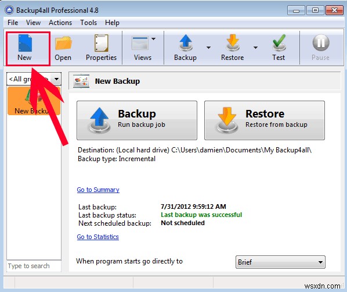The width and height of the screenshot is (347, 292).
Task: Click the chart icon beside New Backup heading
Action: pos(81,81)
